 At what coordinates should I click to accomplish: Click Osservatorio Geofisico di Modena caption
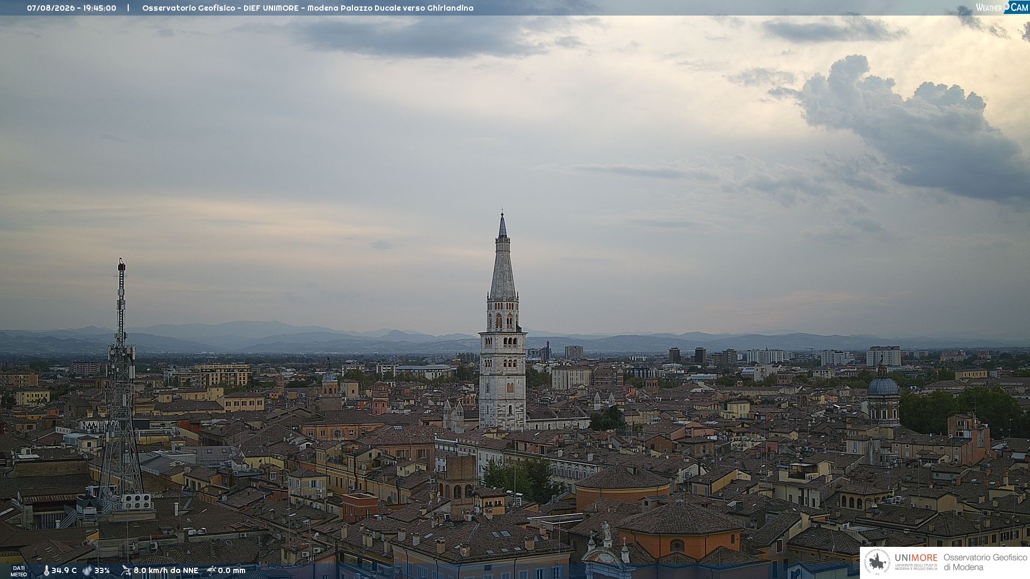coord(985,562)
